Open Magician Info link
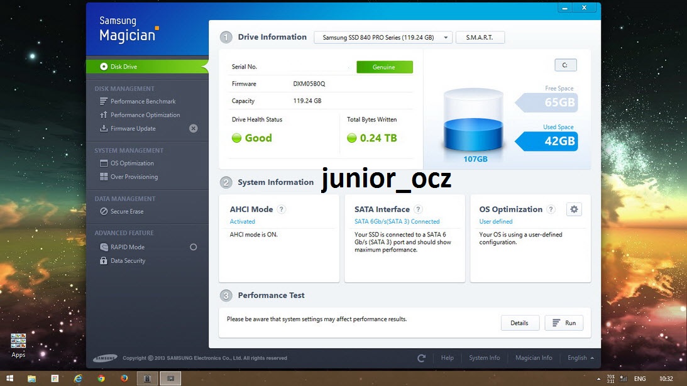Viewport: 687px width, 386px height. pyautogui.click(x=534, y=358)
